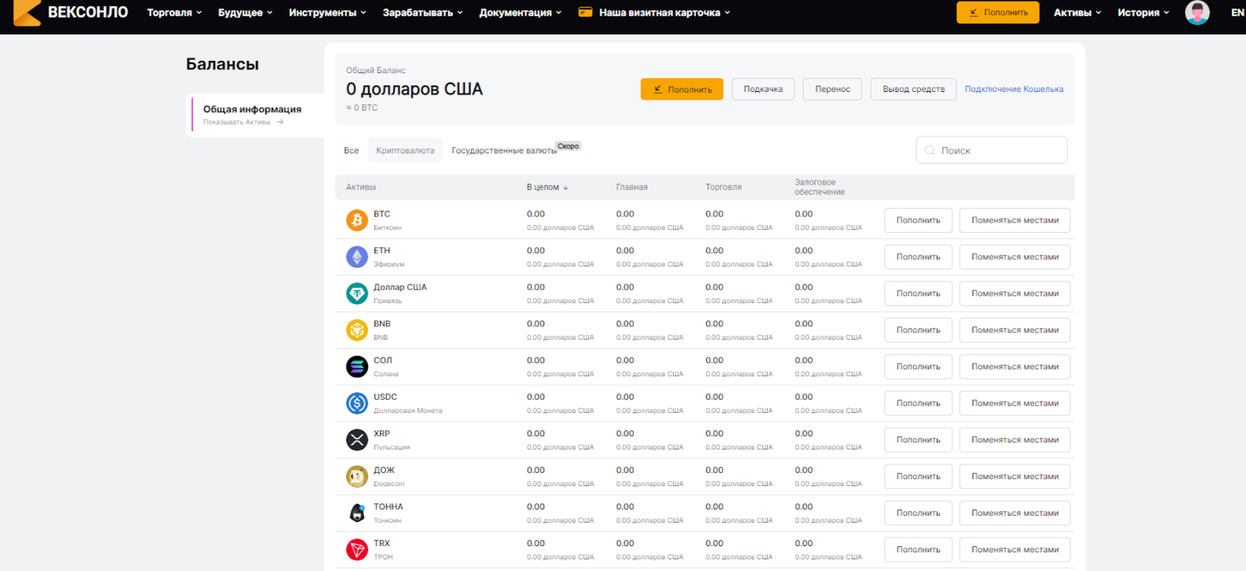Click the USDC coin icon
The image size is (1246, 571).
[x=357, y=404]
